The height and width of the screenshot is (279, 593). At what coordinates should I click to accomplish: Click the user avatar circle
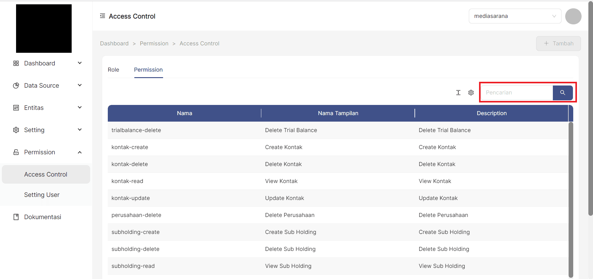tap(573, 16)
